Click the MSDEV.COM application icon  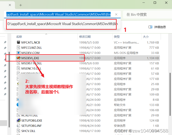coord(18,53)
